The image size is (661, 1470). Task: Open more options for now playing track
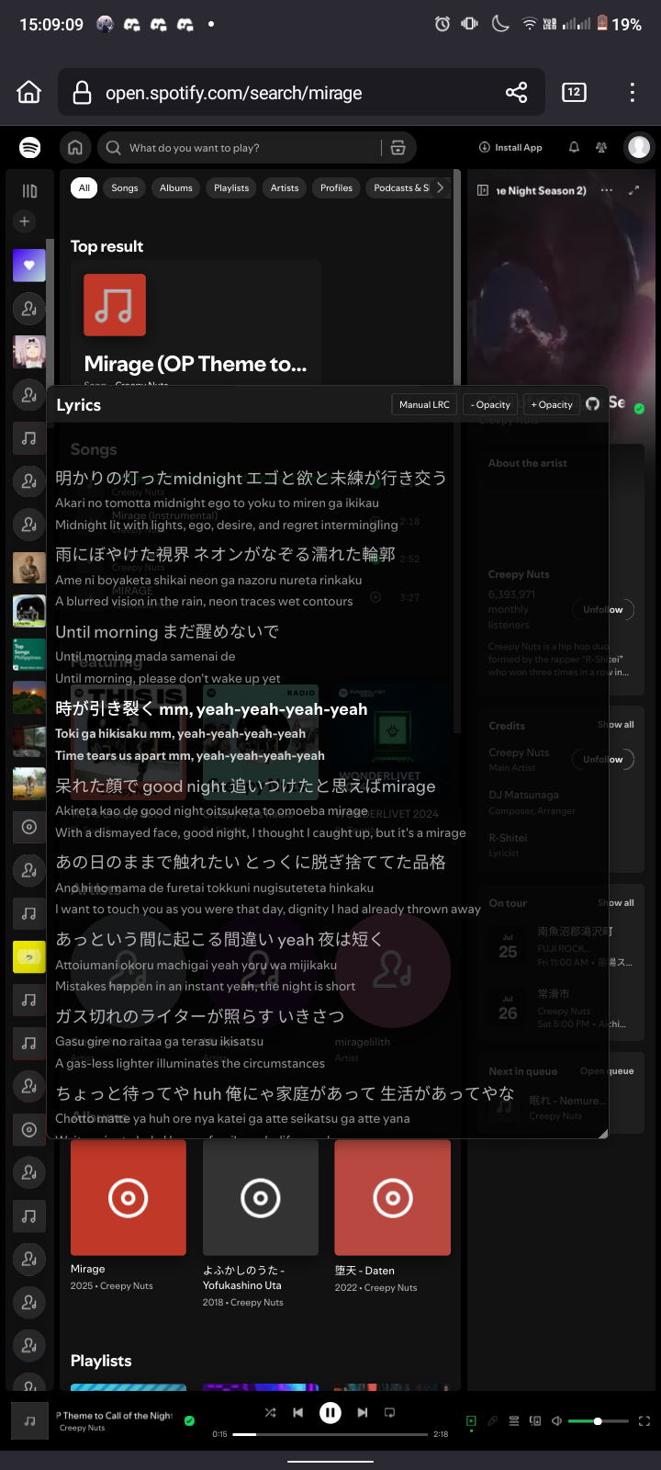(x=607, y=190)
